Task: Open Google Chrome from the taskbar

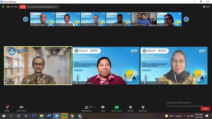Action: (72, 116)
